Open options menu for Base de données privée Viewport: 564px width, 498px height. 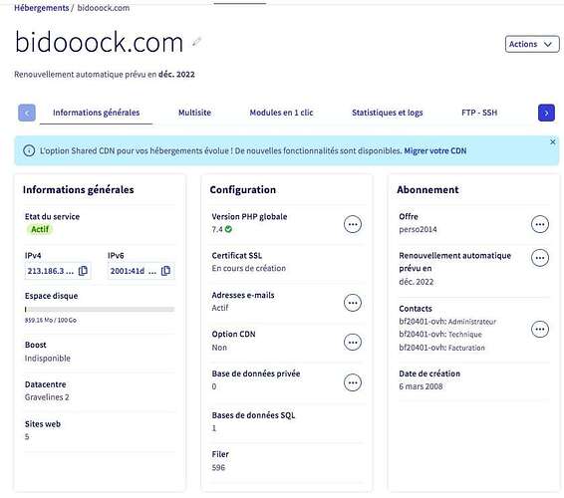click(353, 382)
